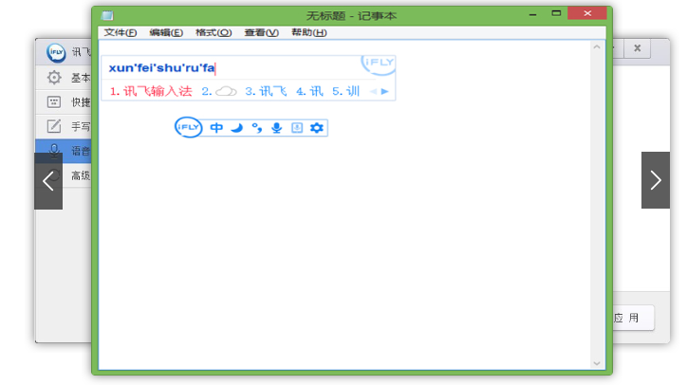
Task: Click the iFLY watermark logo in candidate box
Action: pyautogui.click(x=378, y=64)
